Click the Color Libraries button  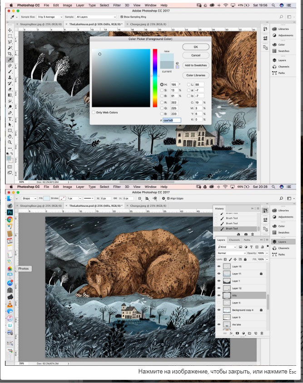[x=196, y=75]
